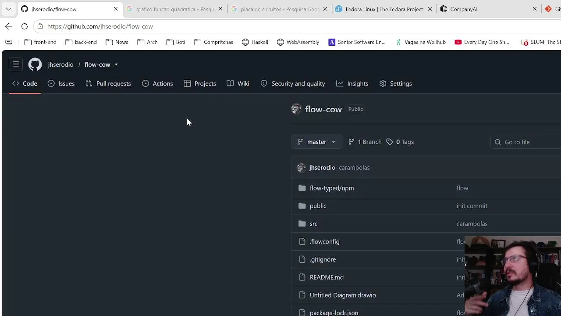Image resolution: width=561 pixels, height=316 pixels.
Task: Open the Pull requests tab
Action: (108, 83)
